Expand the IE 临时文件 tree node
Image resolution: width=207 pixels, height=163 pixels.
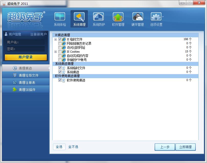55,39
